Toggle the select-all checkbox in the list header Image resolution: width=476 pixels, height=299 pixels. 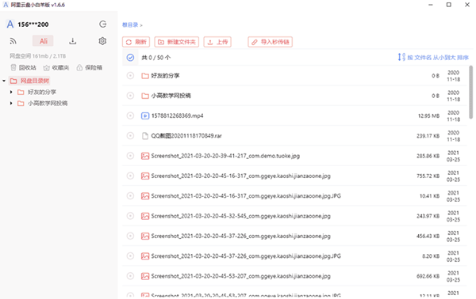pos(130,58)
